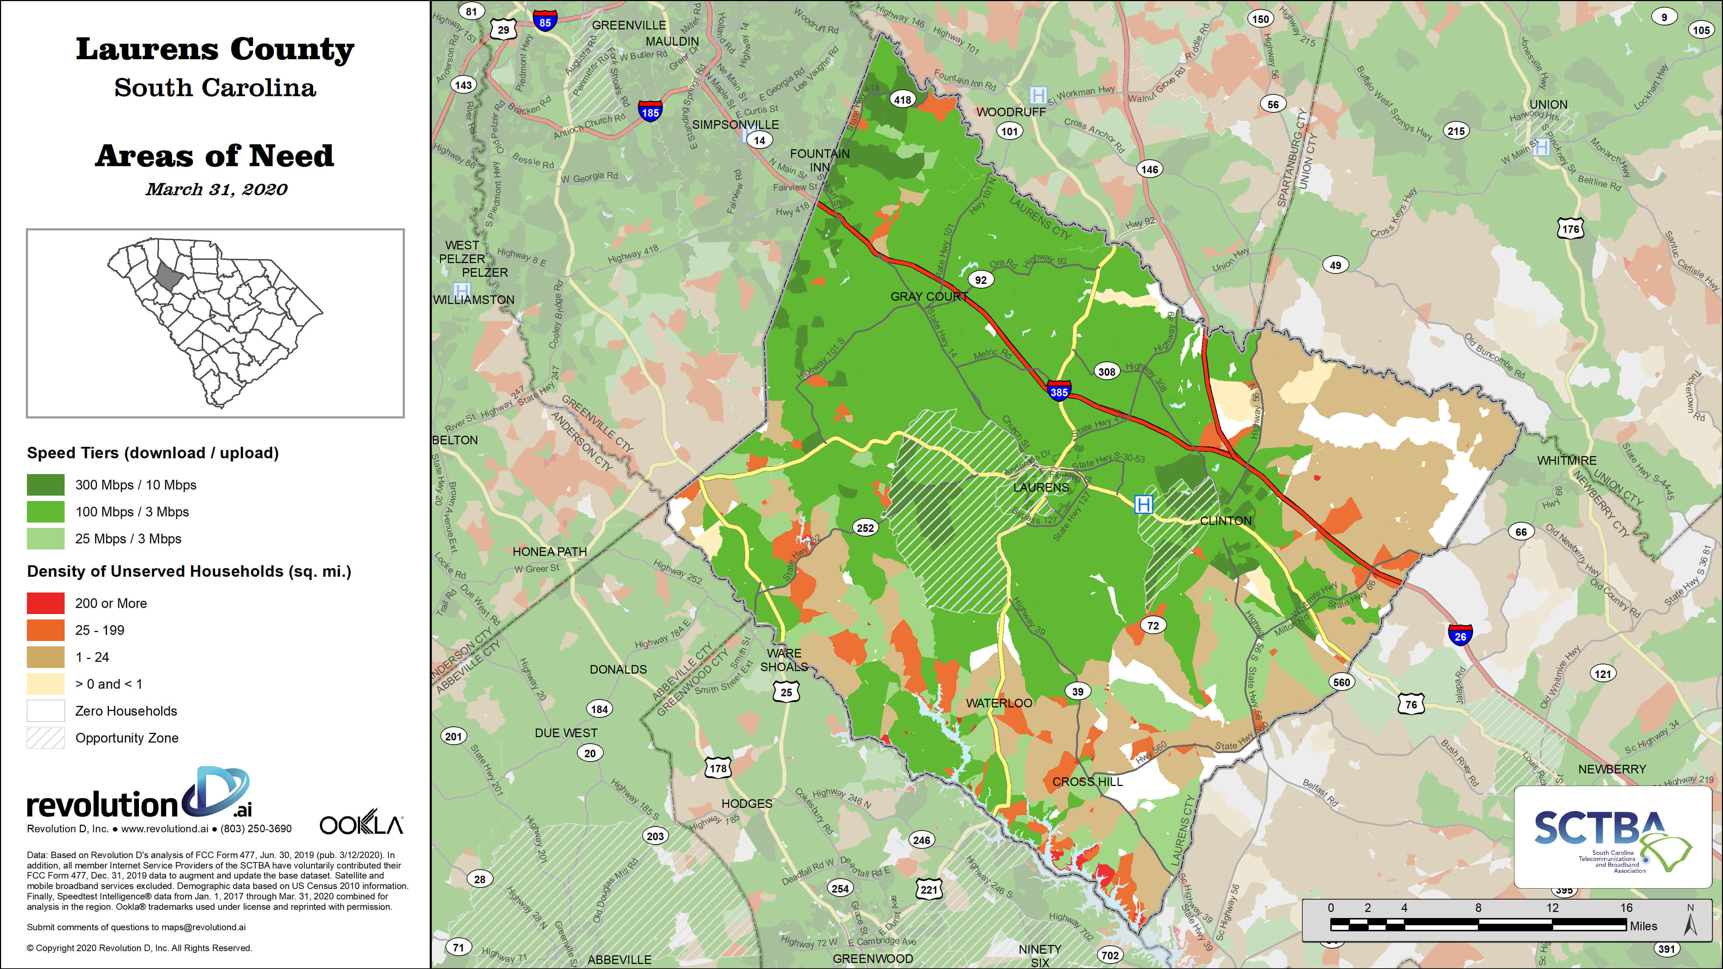Click the Highway 560 oval marker

click(1342, 682)
